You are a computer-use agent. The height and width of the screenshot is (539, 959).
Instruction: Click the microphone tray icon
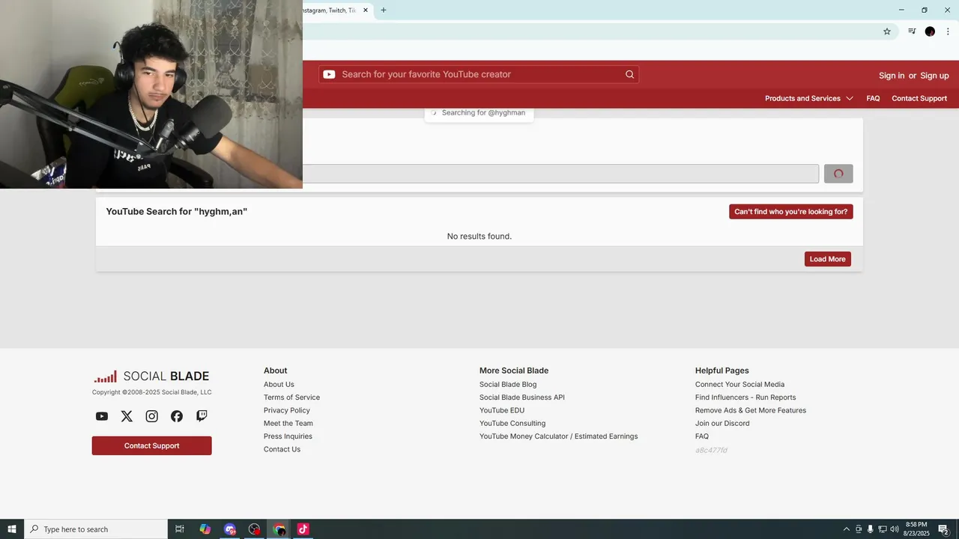coord(871,529)
